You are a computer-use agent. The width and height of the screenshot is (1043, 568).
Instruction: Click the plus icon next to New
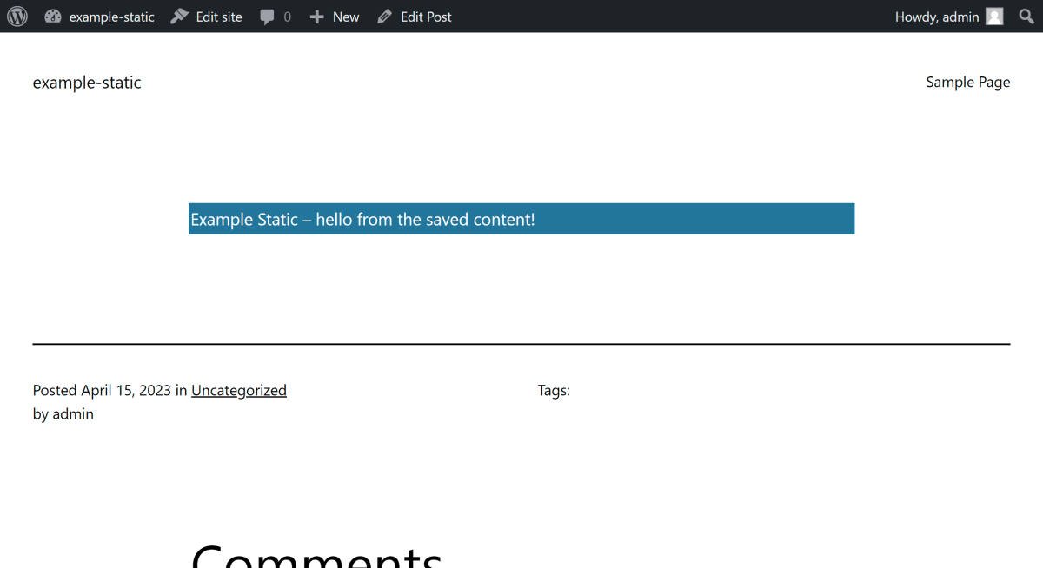[x=317, y=17]
